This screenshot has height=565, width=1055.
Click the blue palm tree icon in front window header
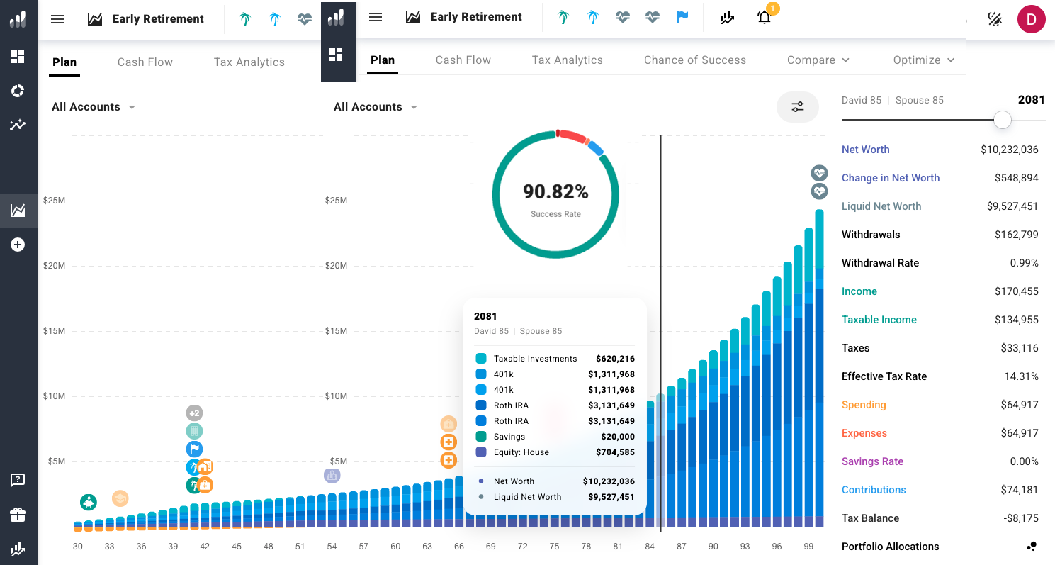click(592, 18)
